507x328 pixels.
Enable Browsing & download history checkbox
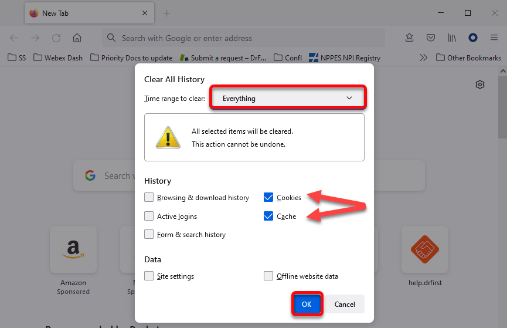149,198
